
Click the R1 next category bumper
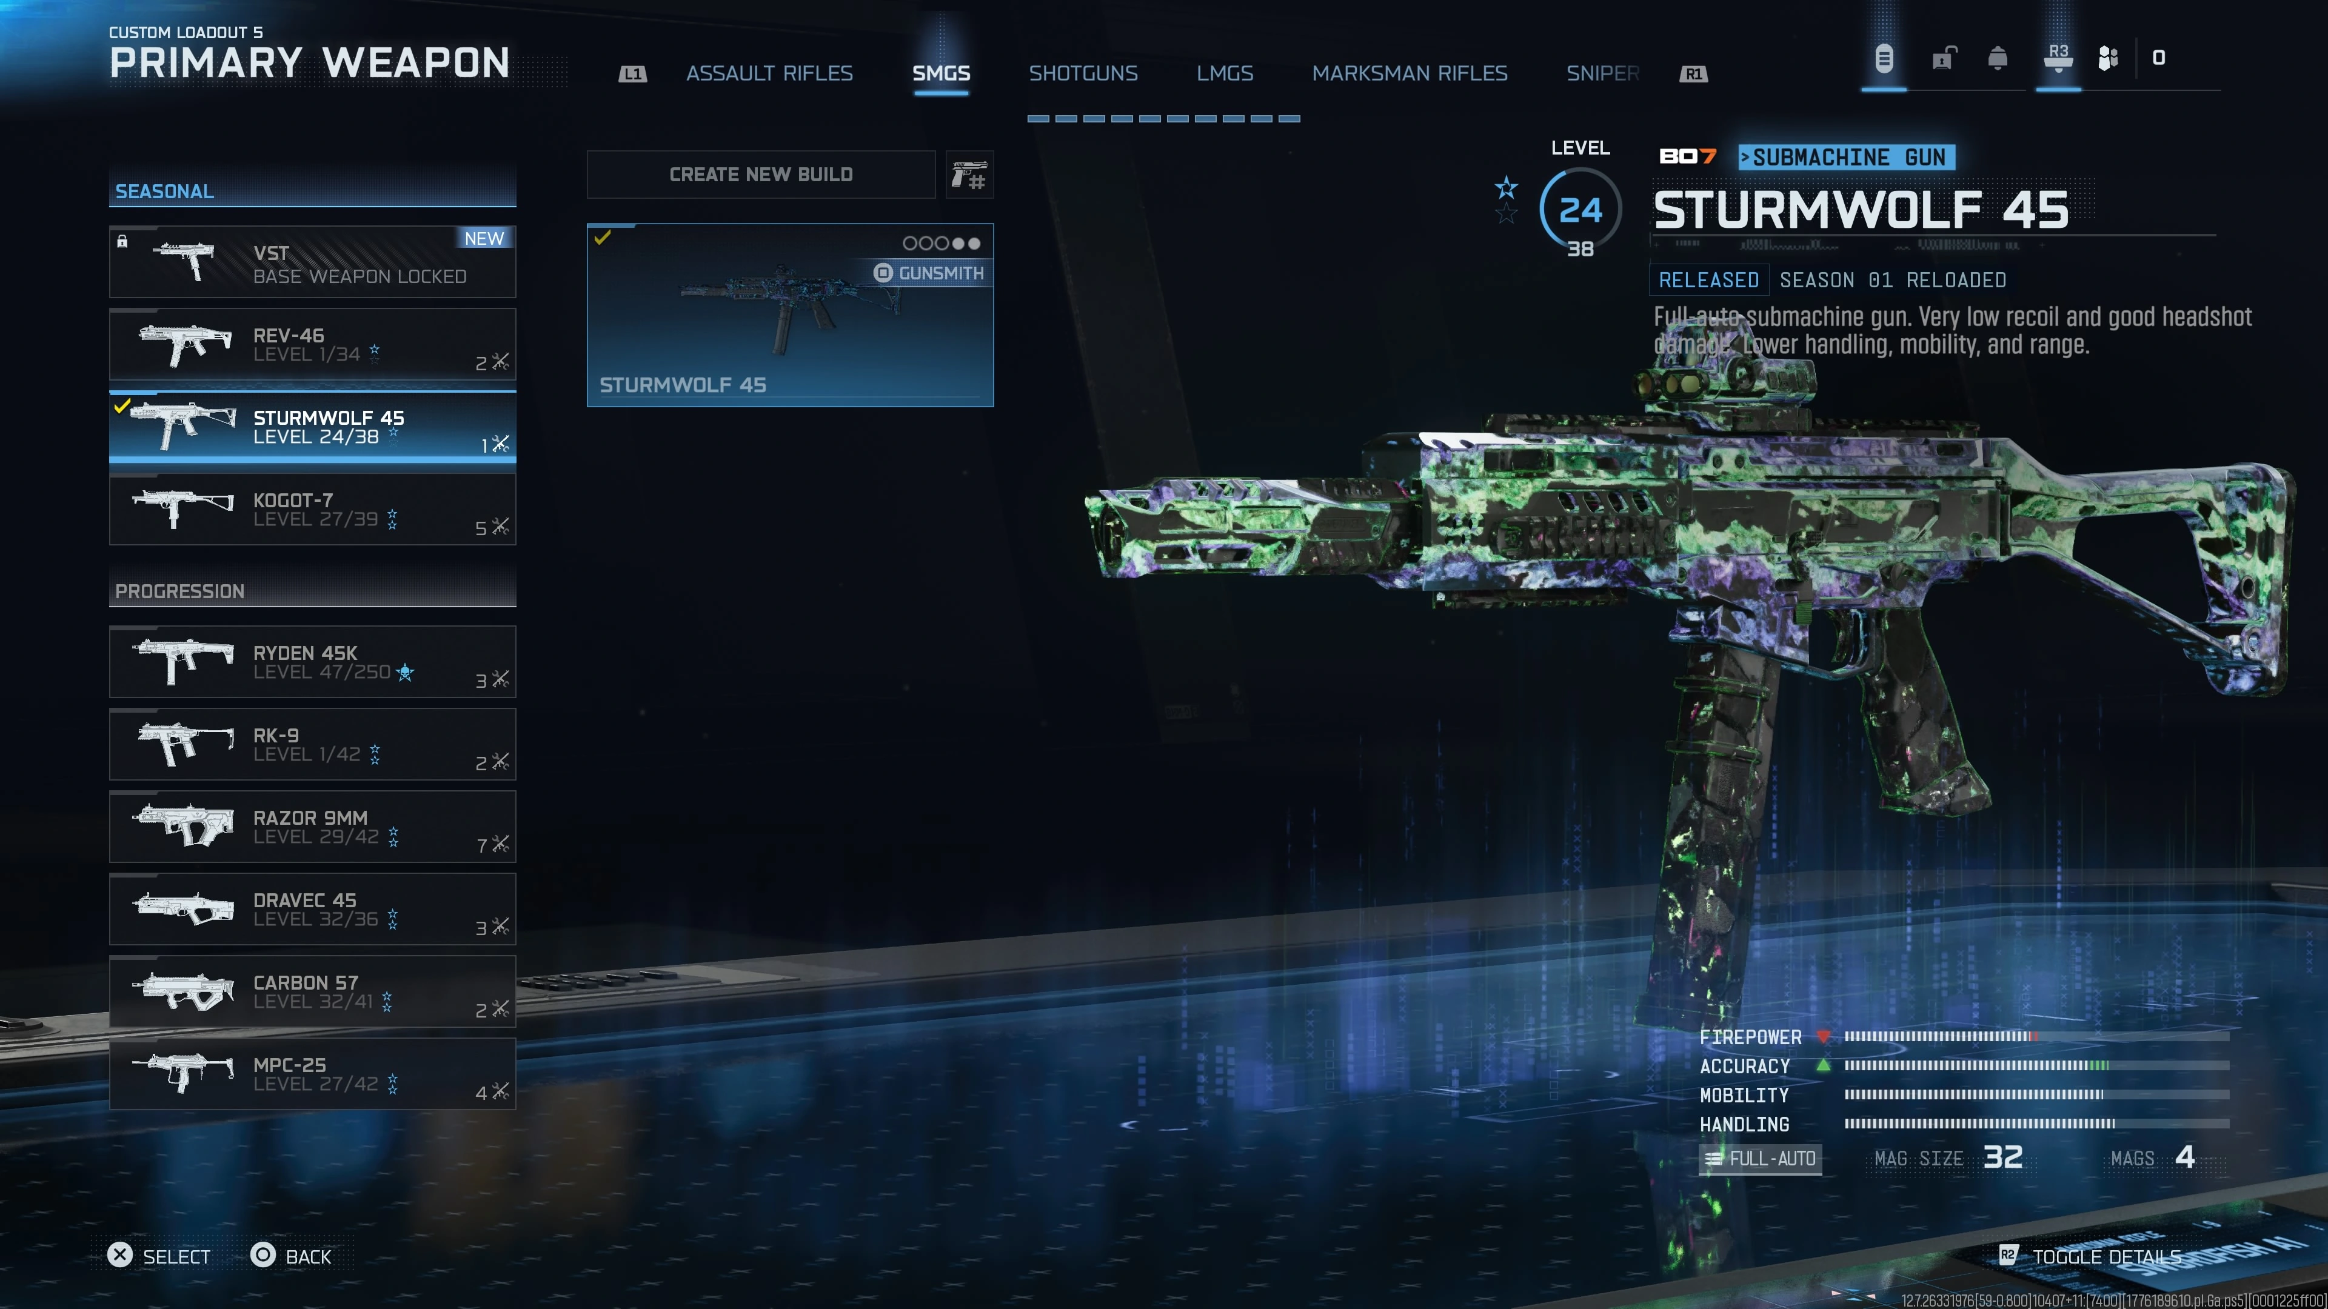(x=1694, y=74)
